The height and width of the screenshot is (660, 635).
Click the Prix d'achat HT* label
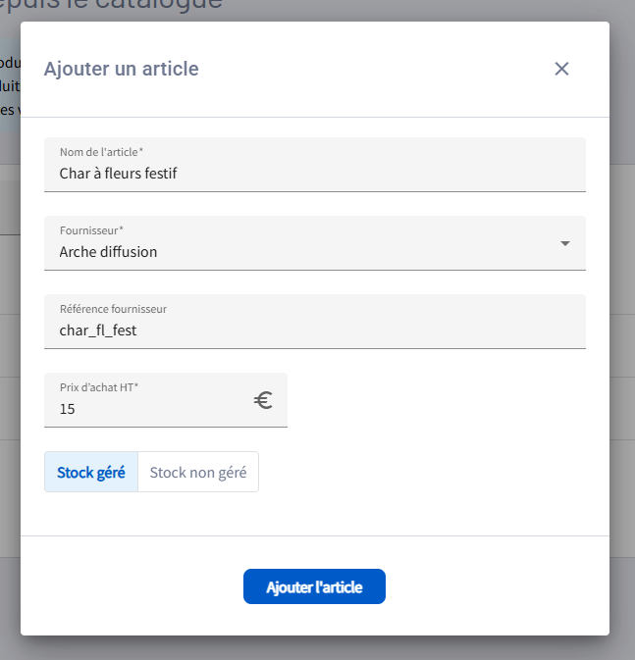(99, 387)
